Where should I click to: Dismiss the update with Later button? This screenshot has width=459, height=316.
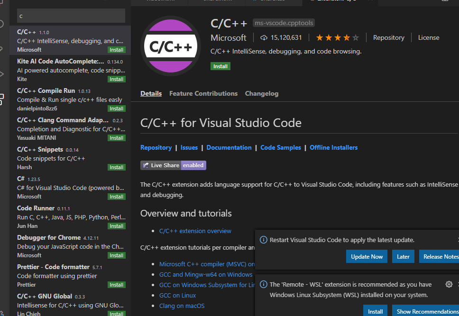tap(403, 257)
